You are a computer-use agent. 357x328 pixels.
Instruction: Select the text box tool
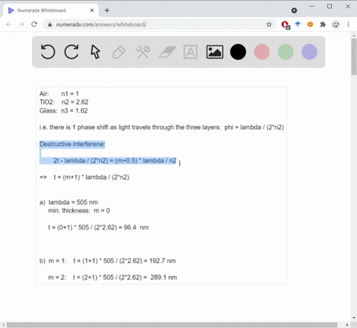pyautogui.click(x=190, y=51)
